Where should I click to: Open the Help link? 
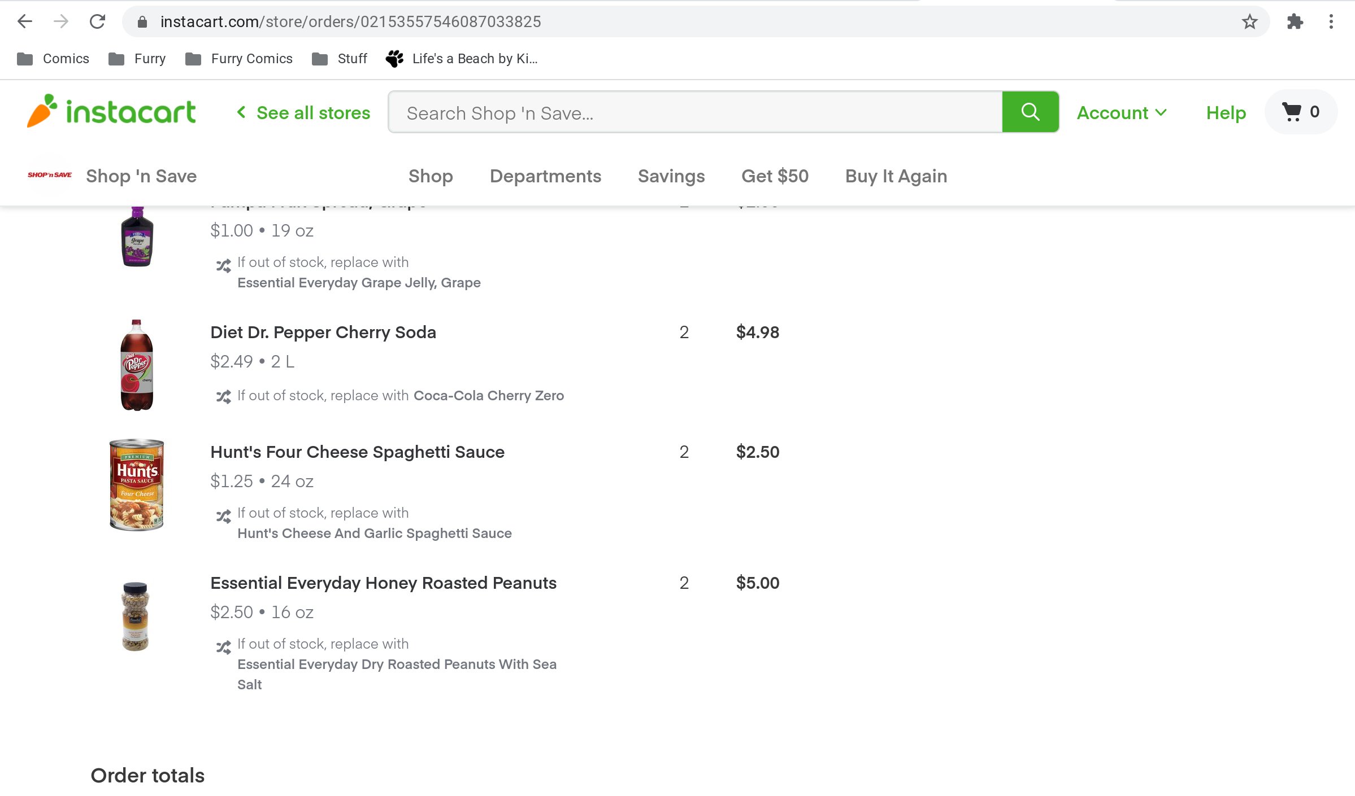tap(1226, 113)
